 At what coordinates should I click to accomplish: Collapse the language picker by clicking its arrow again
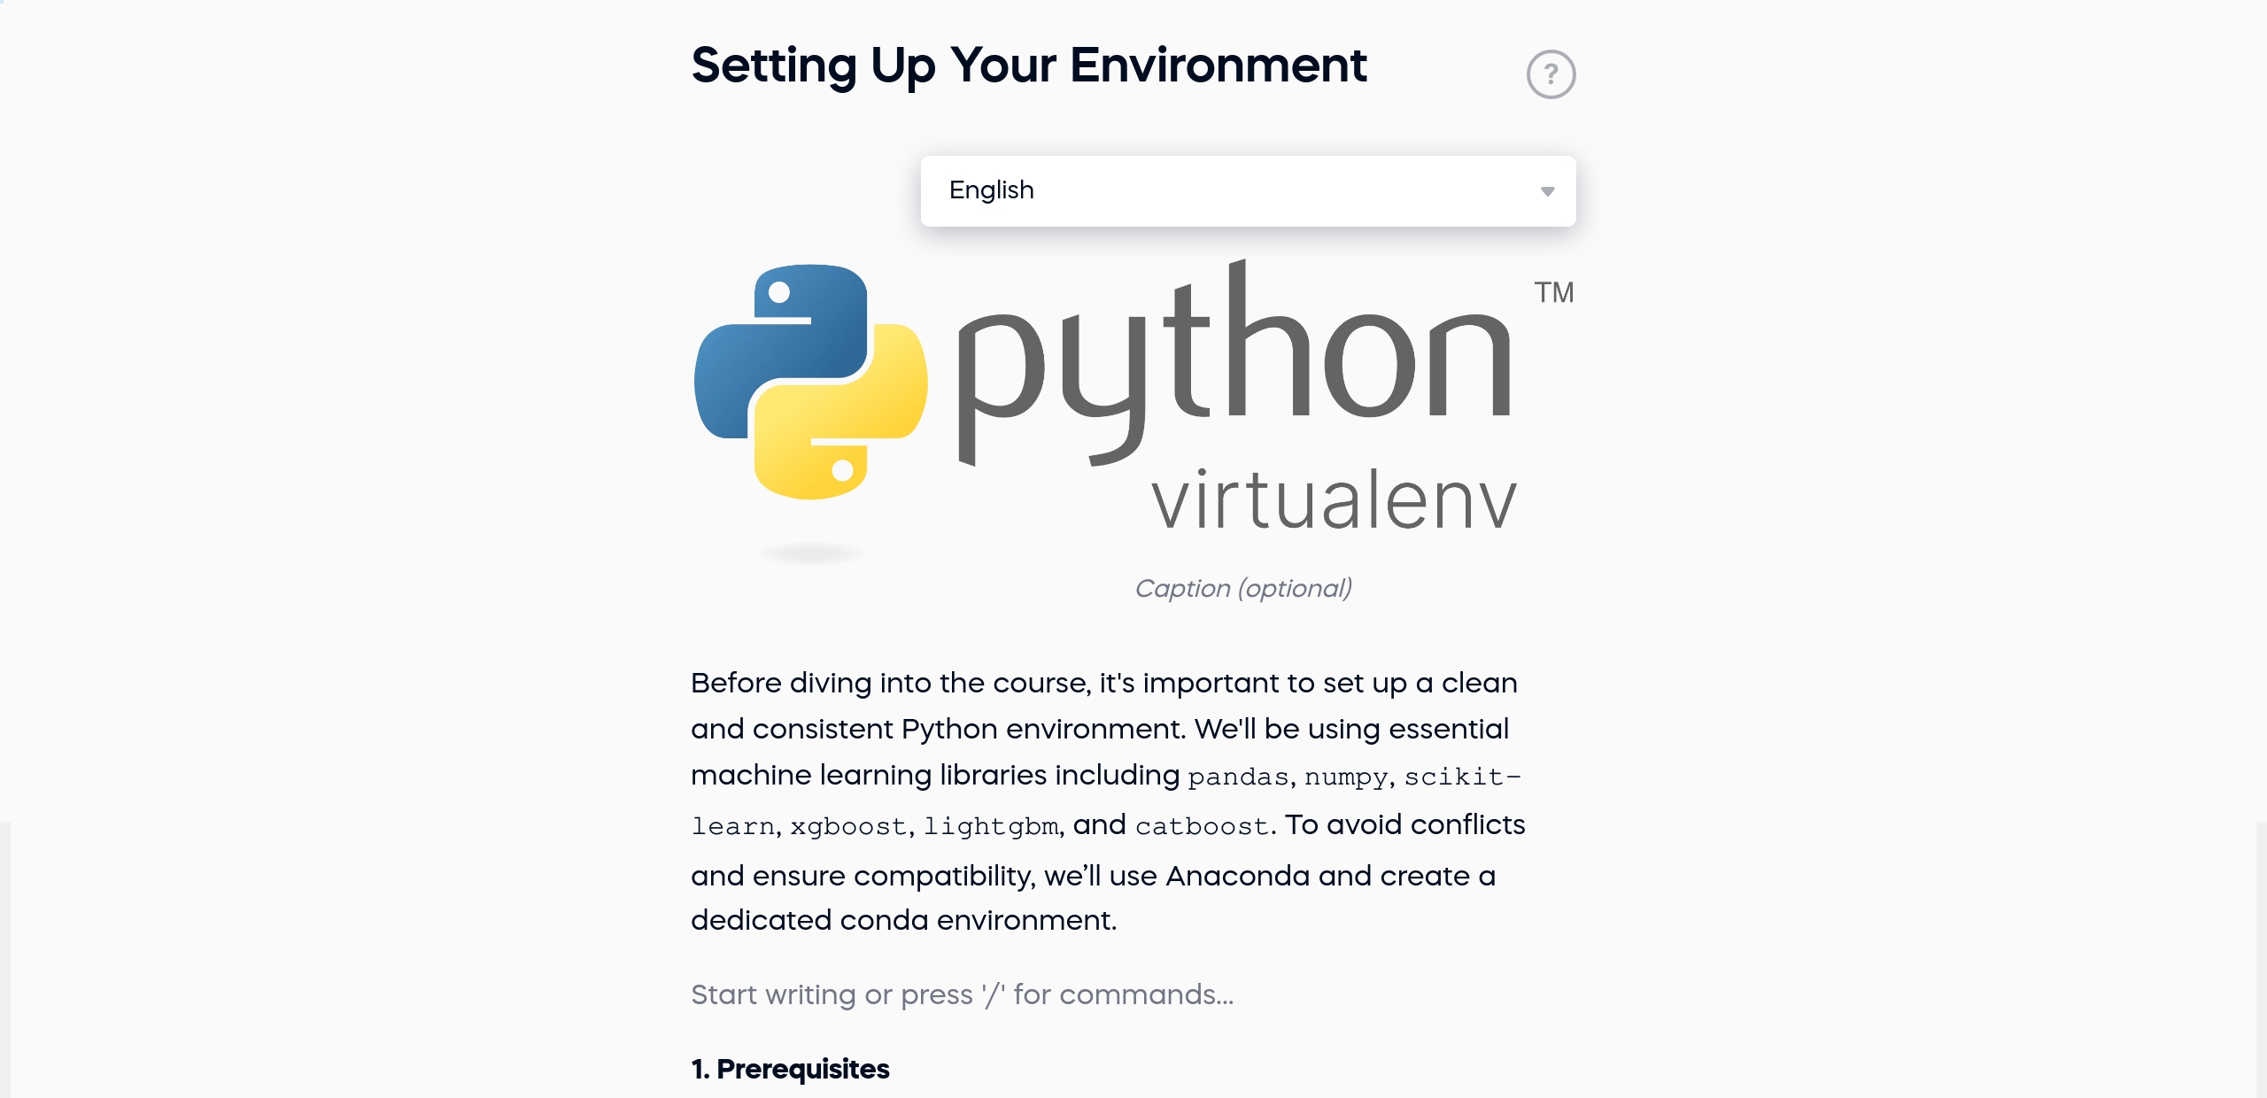(x=1547, y=190)
